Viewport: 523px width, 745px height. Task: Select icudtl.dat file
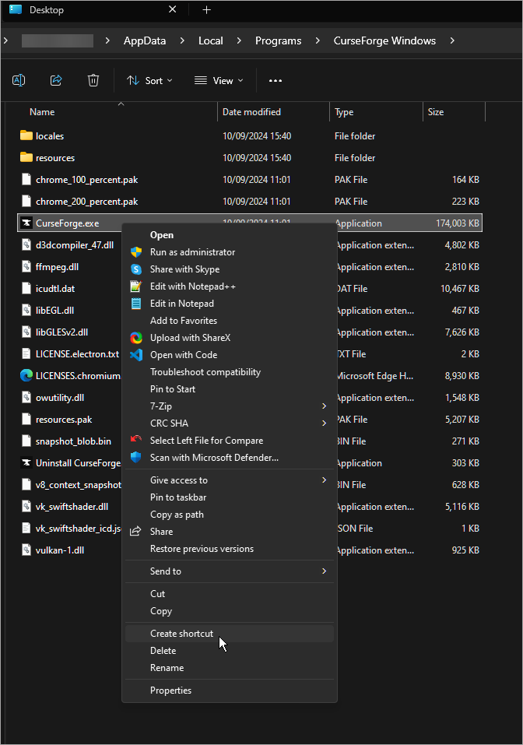coord(55,288)
